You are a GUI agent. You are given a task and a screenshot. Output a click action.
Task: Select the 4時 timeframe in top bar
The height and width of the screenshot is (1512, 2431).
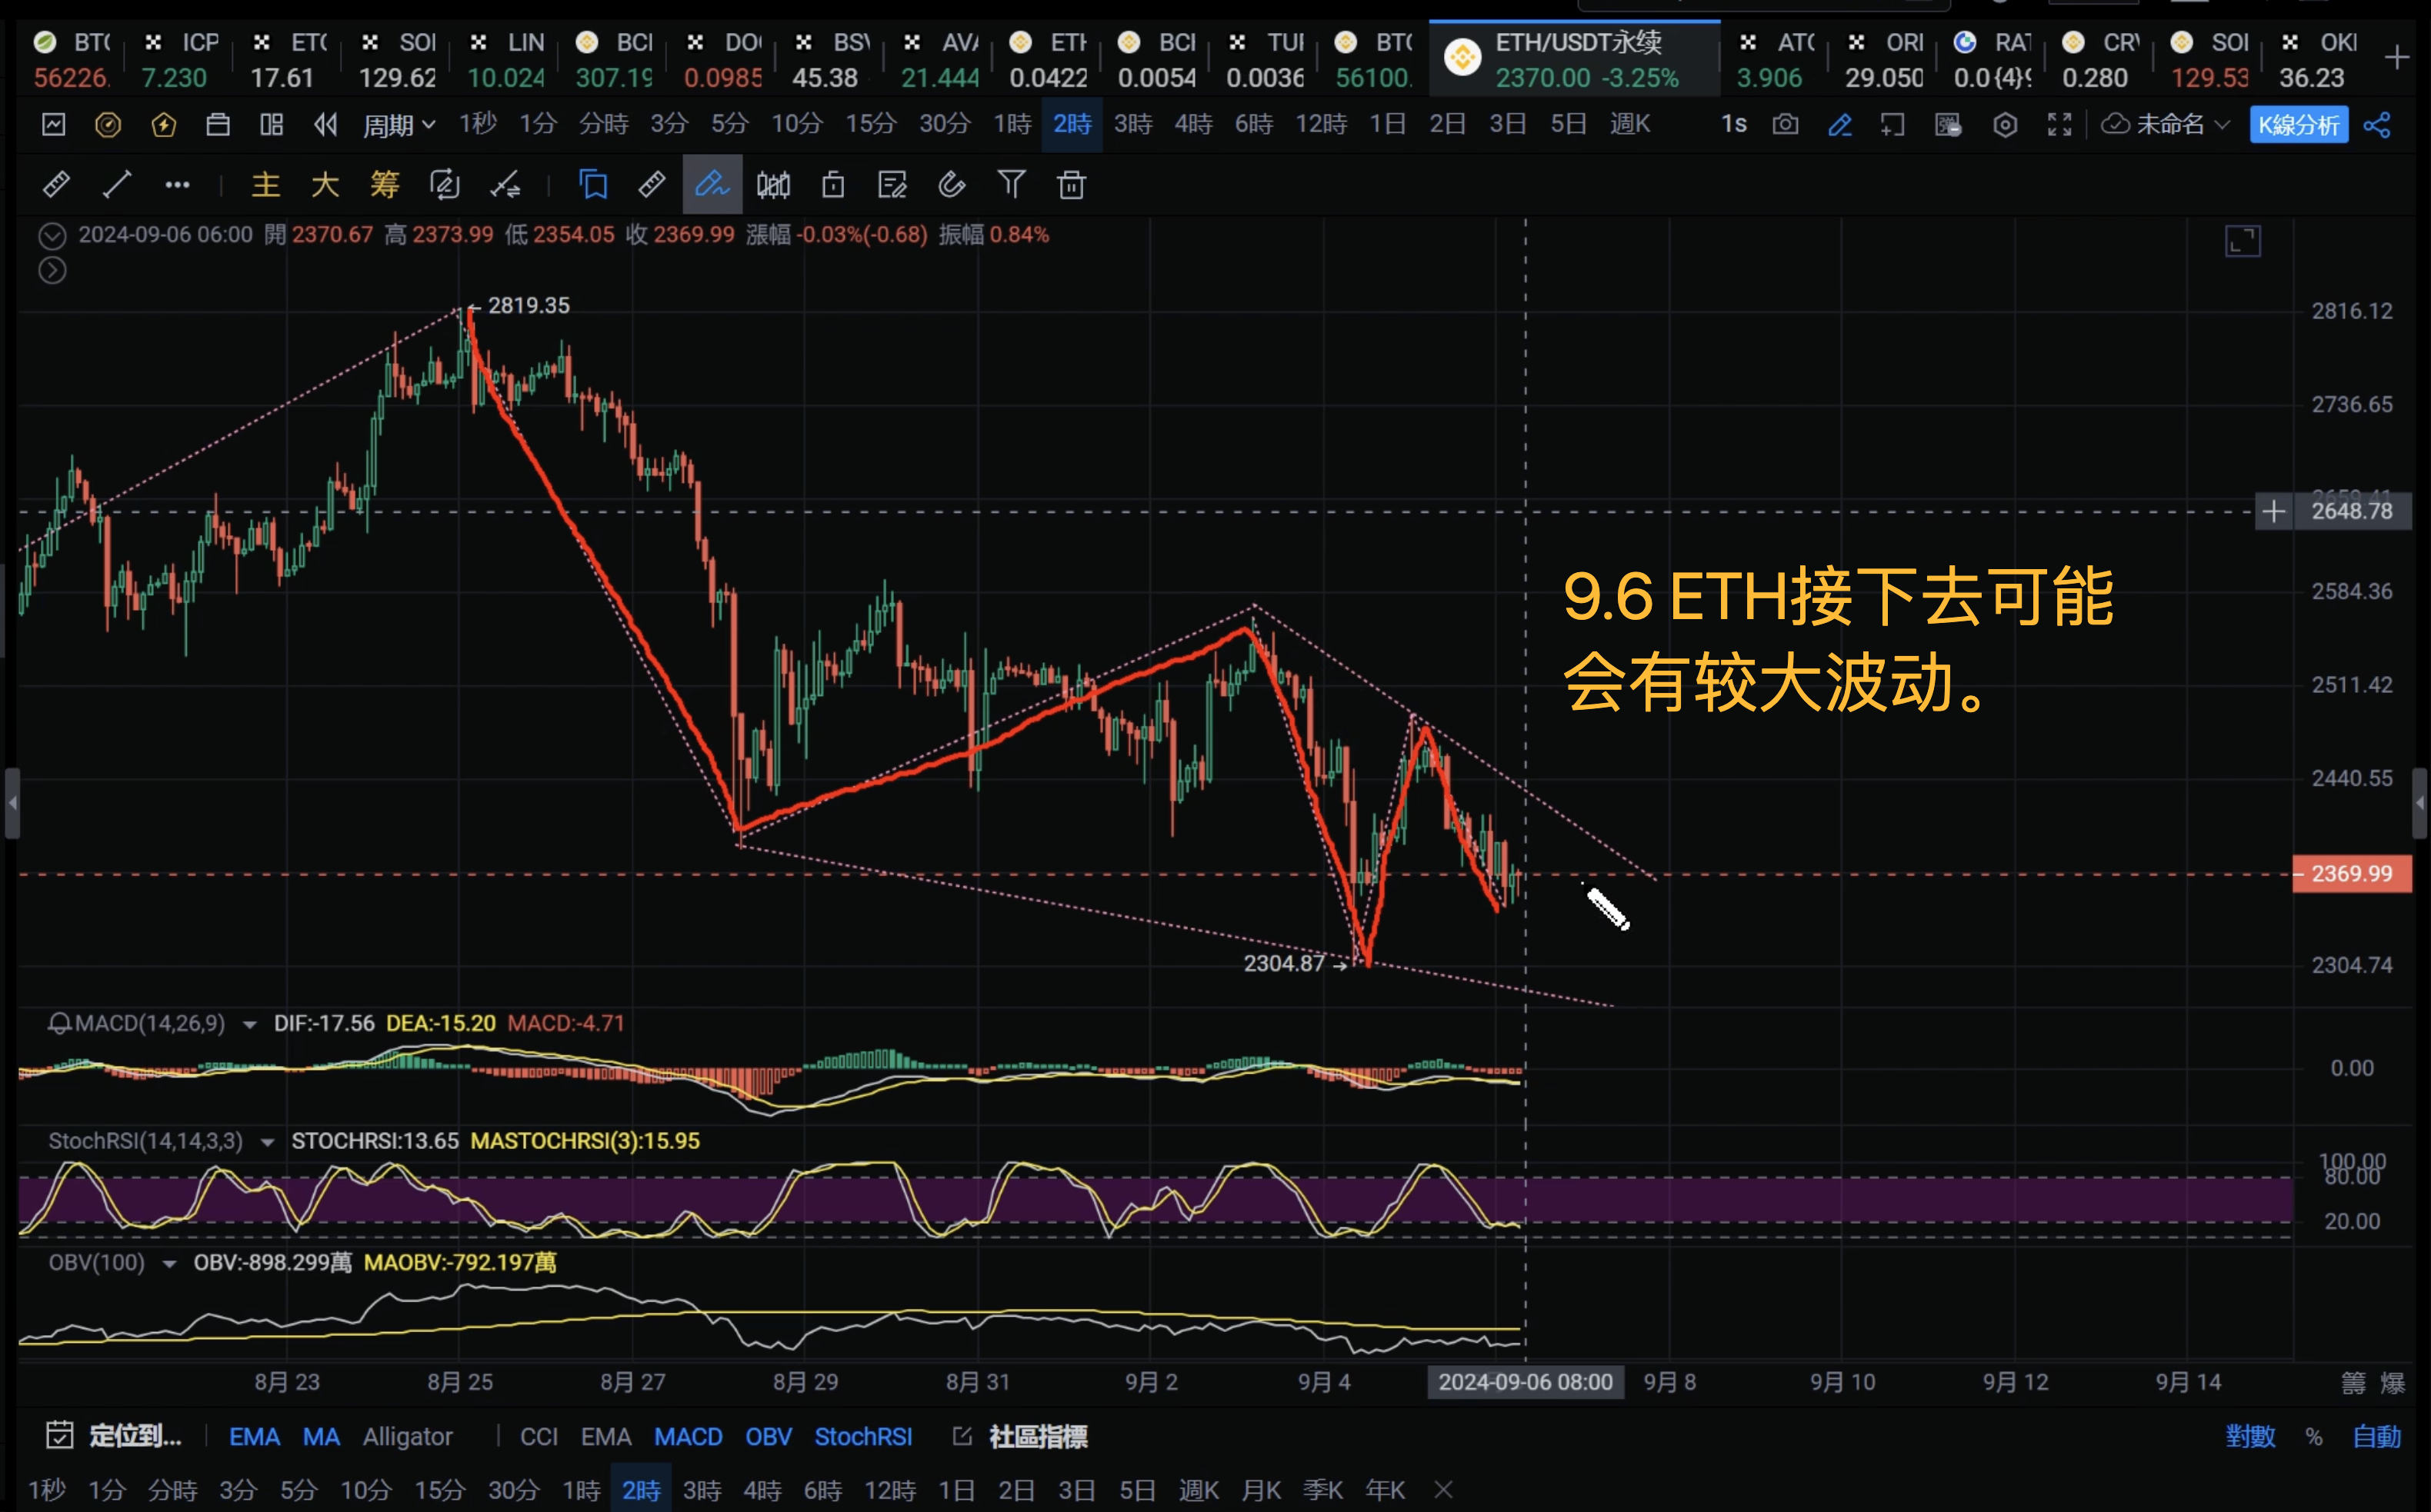1193,124
